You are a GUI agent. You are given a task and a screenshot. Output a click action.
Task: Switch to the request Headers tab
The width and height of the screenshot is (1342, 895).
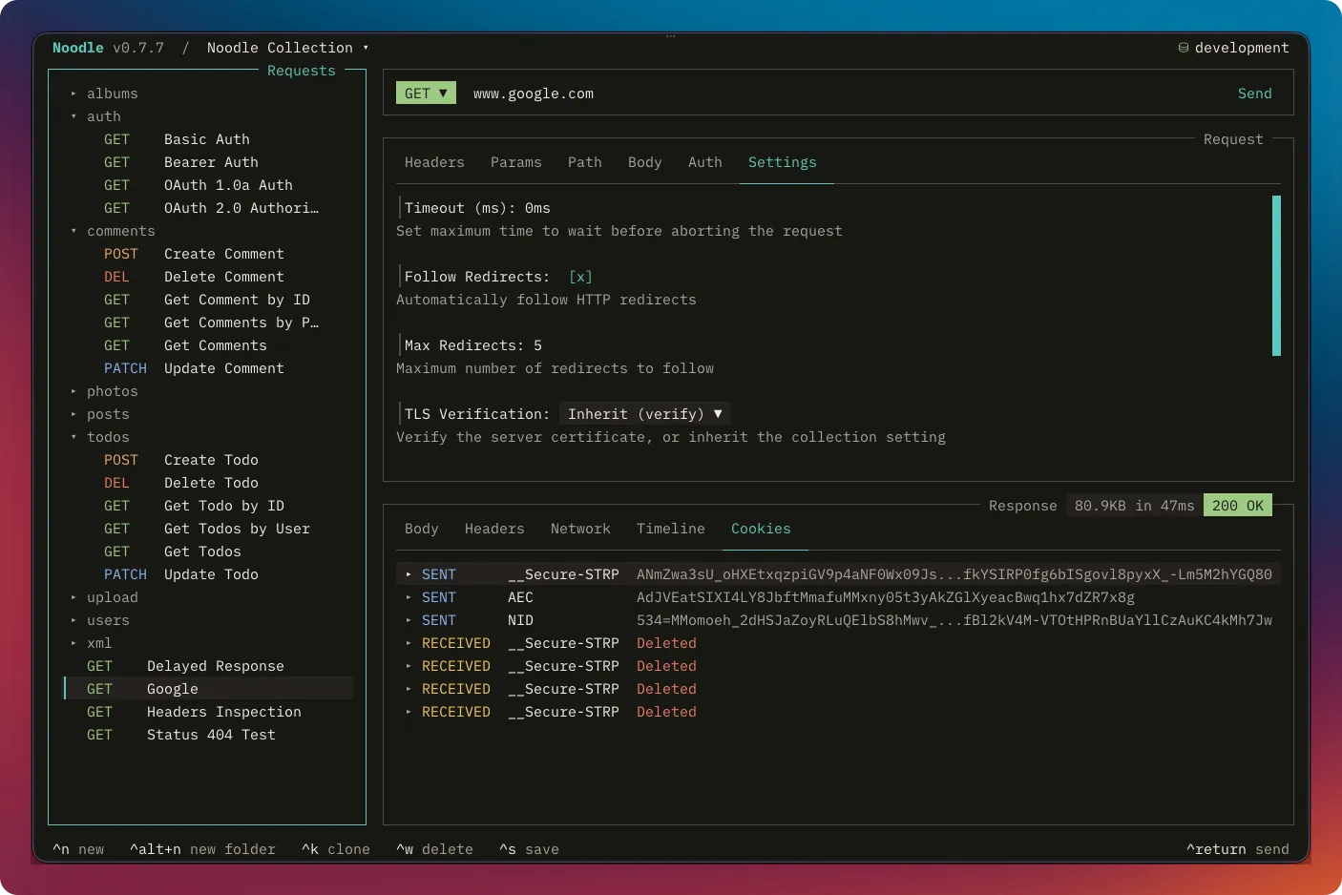434,162
